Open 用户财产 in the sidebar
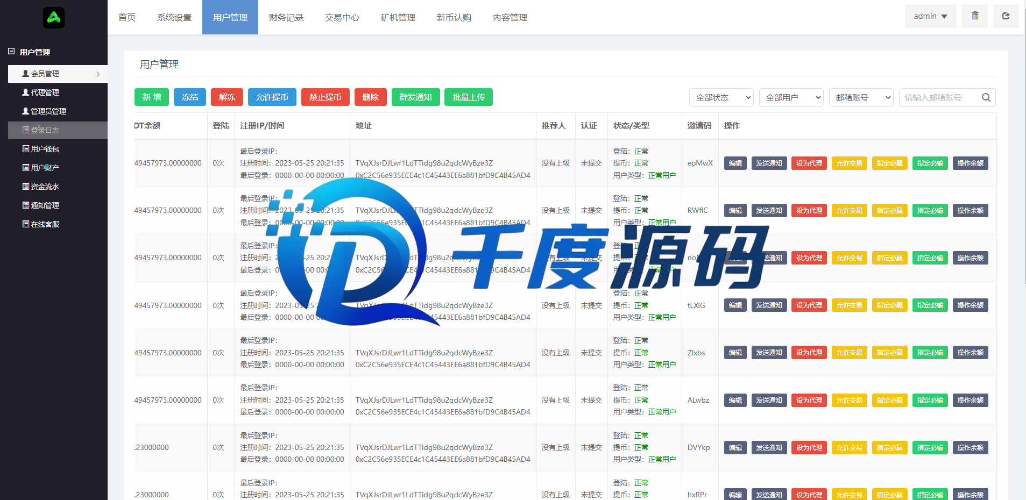The height and width of the screenshot is (500, 1026). pos(58,168)
